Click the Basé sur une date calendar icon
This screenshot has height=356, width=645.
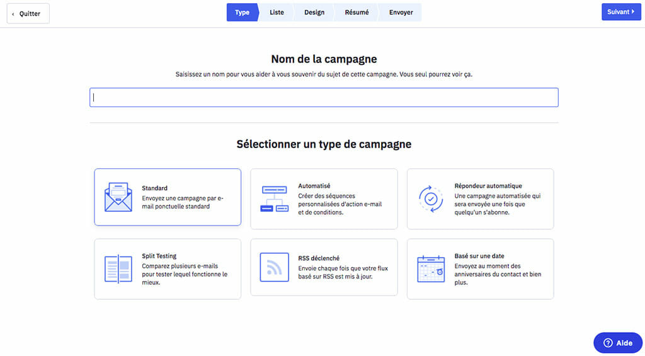click(x=431, y=269)
